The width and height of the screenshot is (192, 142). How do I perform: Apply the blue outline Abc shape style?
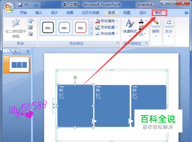pyautogui.click(x=64, y=28)
